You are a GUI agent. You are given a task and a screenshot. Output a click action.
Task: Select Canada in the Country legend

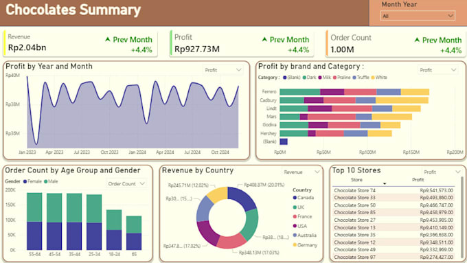click(x=303, y=198)
